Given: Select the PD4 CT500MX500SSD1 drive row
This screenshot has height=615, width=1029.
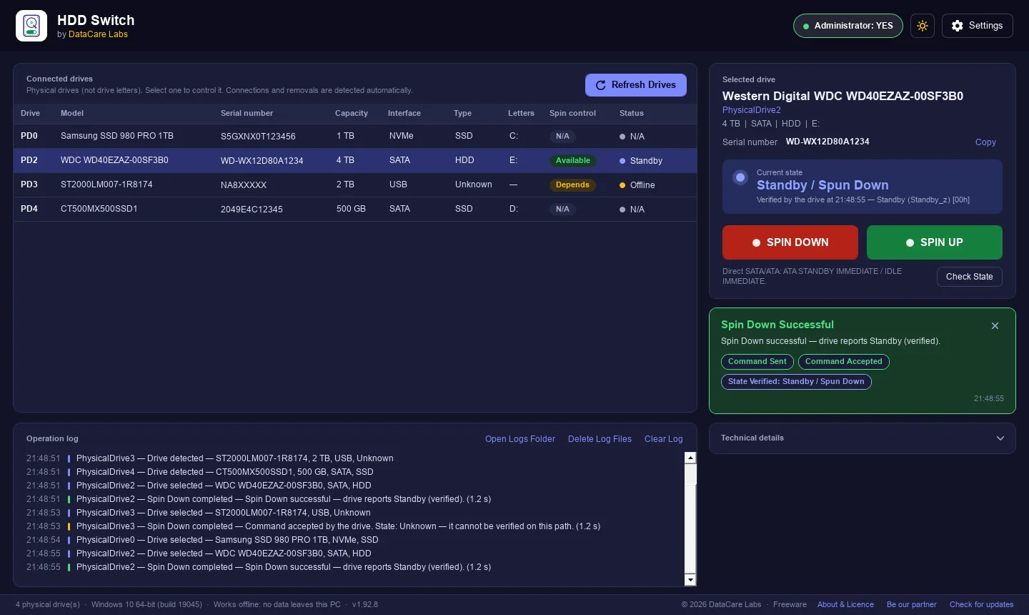Looking at the screenshot, I should point(355,209).
